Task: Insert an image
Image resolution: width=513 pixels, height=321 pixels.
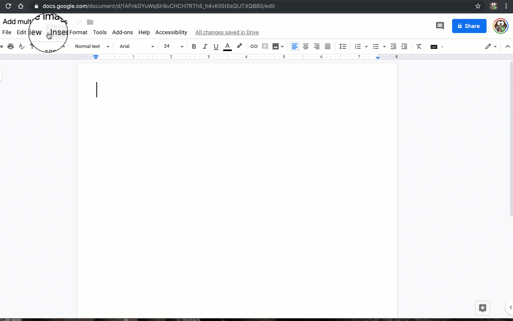Action: coord(275,46)
